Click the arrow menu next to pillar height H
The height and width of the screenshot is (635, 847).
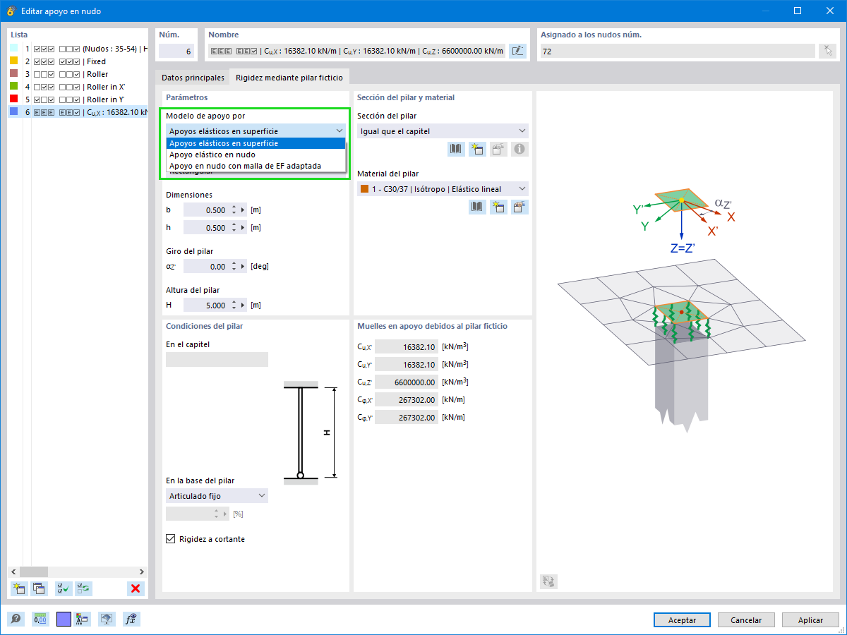coord(244,306)
